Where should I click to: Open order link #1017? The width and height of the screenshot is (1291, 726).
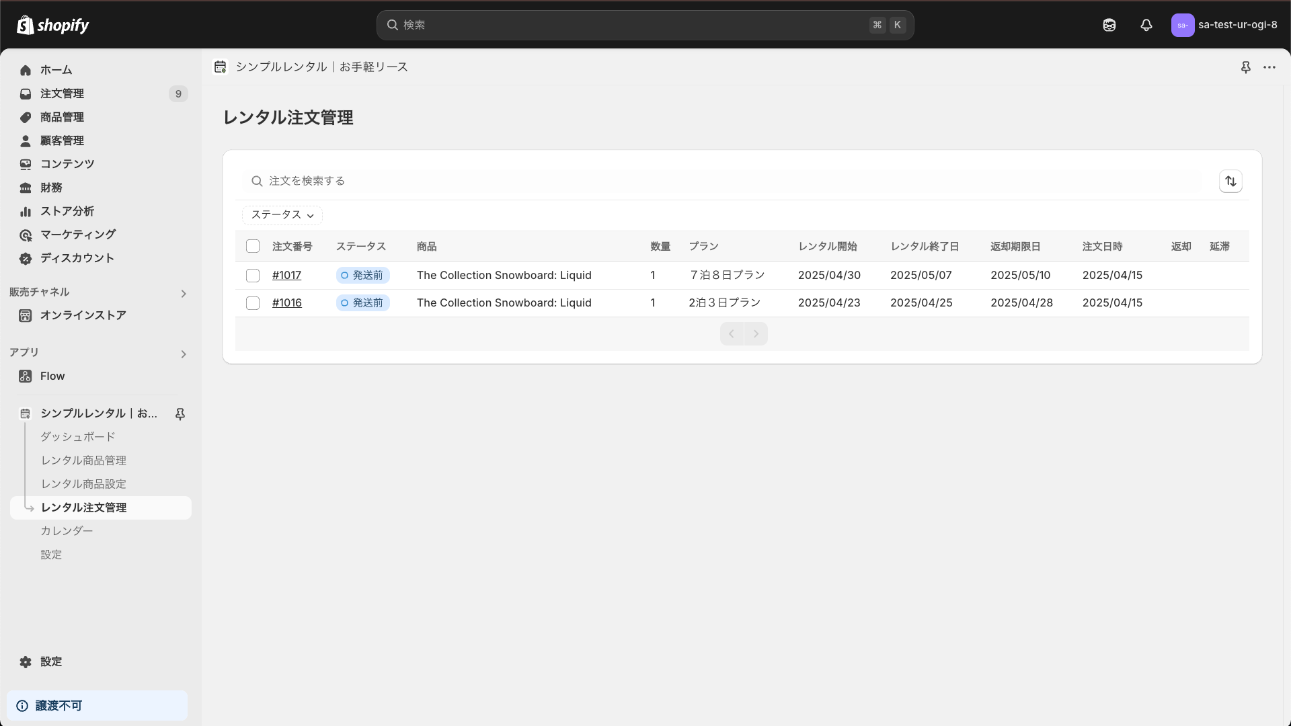286,276
